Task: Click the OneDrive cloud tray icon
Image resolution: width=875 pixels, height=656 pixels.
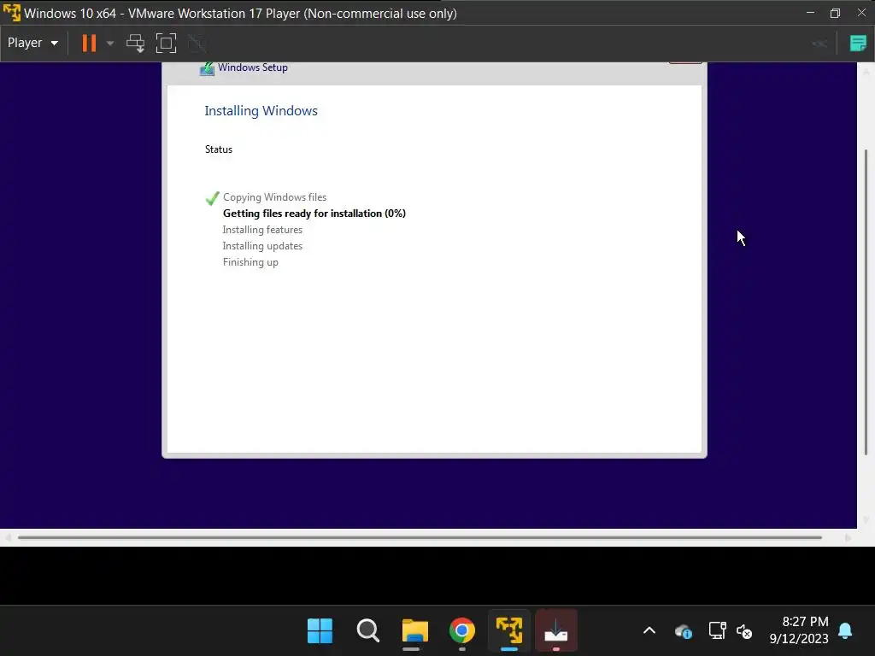Action: [x=683, y=631]
